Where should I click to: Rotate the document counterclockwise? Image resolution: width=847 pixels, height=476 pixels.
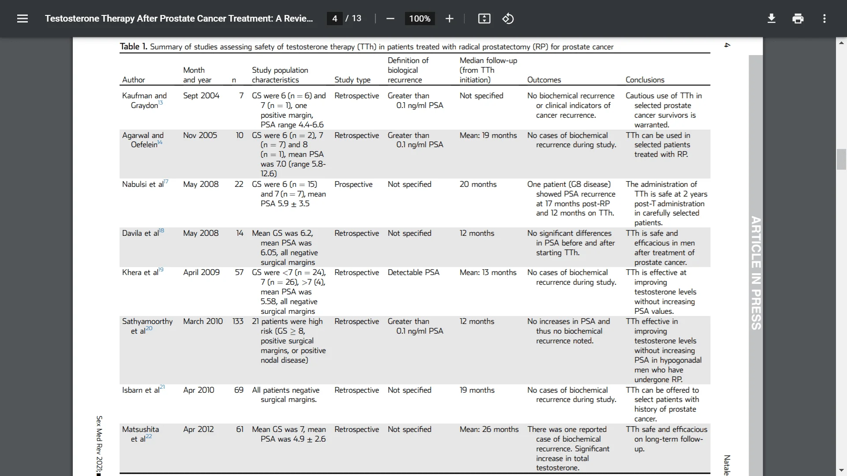tap(508, 19)
